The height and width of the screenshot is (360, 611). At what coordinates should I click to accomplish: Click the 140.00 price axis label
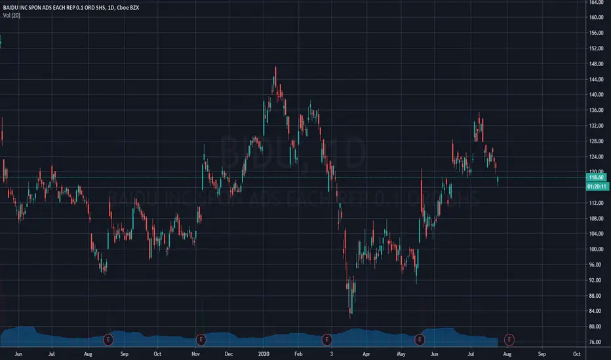tap(596, 94)
